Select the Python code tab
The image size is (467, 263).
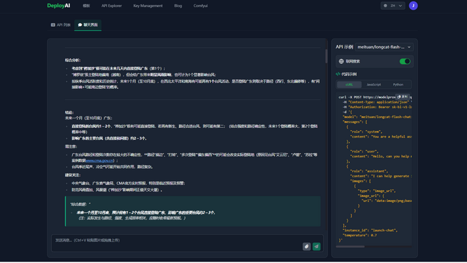click(x=398, y=84)
